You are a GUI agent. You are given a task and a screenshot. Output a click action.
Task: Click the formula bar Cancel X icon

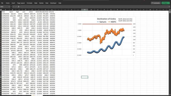click(14, 7)
